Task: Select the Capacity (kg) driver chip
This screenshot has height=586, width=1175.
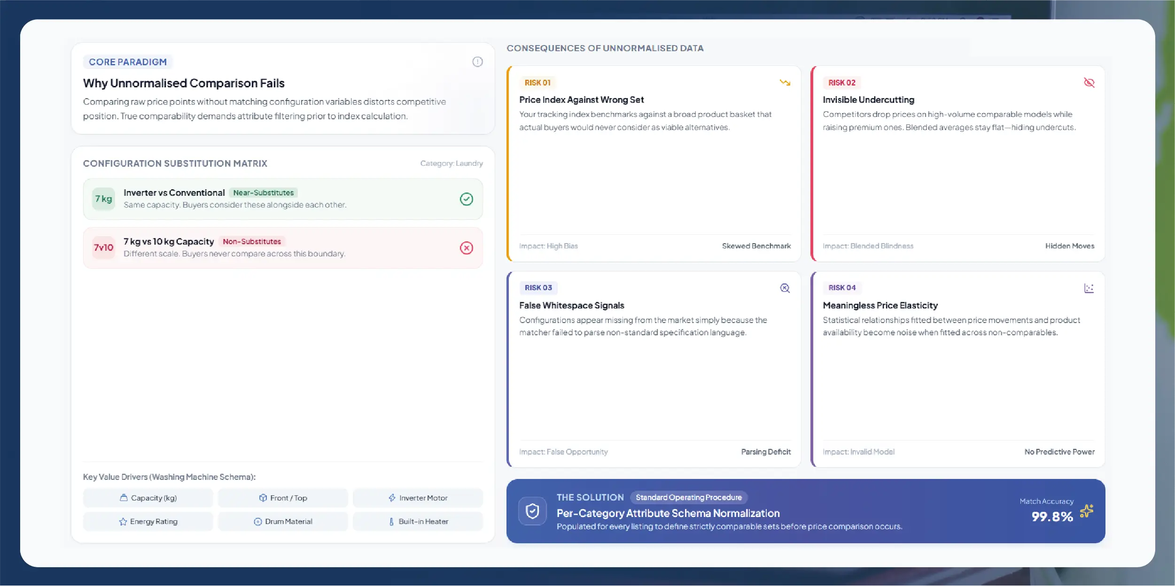Action: (148, 498)
